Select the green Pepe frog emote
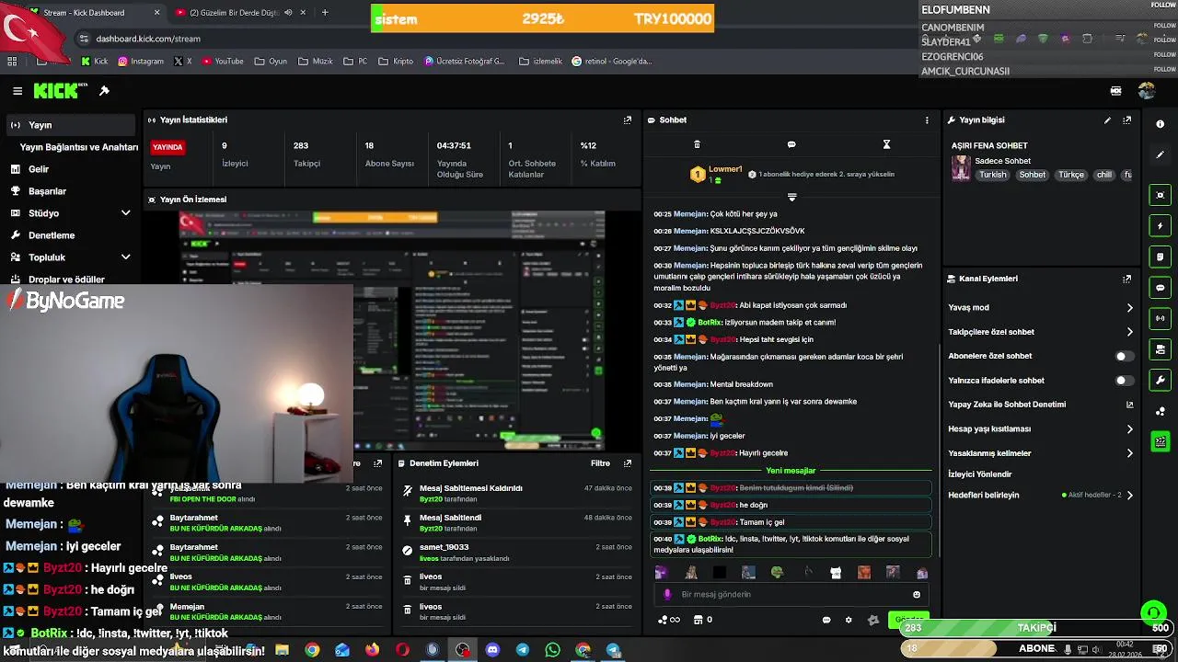This screenshot has height=662, width=1178. pyautogui.click(x=777, y=572)
